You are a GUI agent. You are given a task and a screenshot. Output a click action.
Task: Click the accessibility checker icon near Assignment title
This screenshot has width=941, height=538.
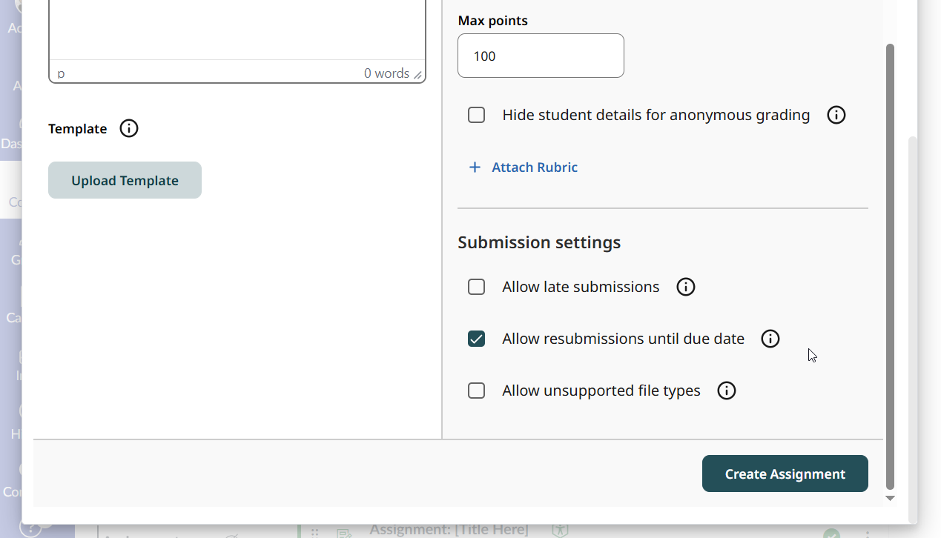pos(559,529)
